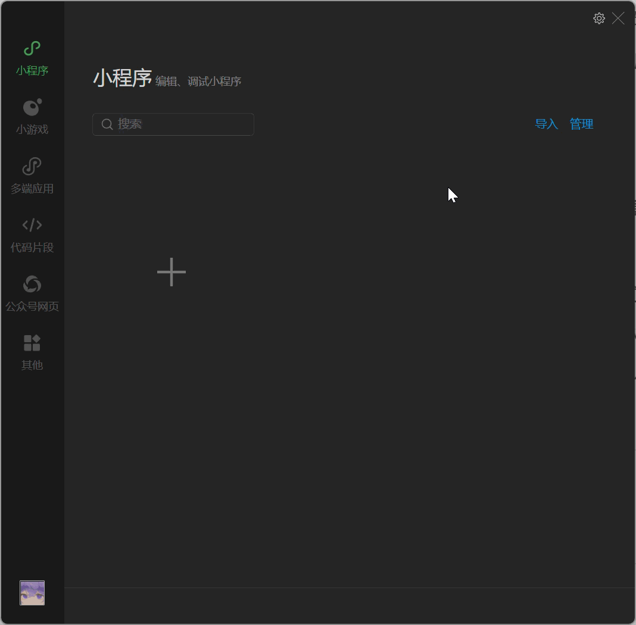Open project management via 管理 link
636x625 pixels.
(581, 124)
